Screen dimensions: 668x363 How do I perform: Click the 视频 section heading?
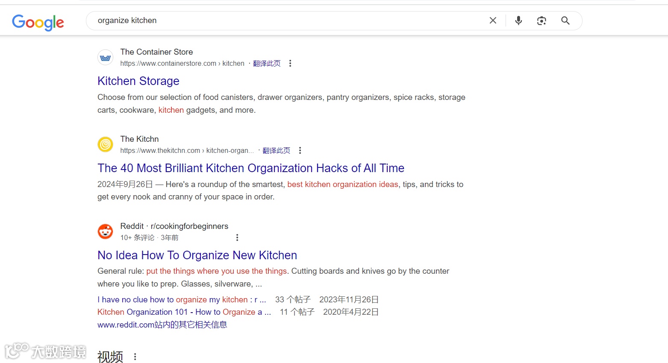click(x=110, y=357)
